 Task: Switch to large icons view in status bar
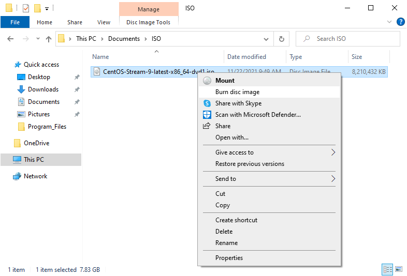(x=399, y=269)
